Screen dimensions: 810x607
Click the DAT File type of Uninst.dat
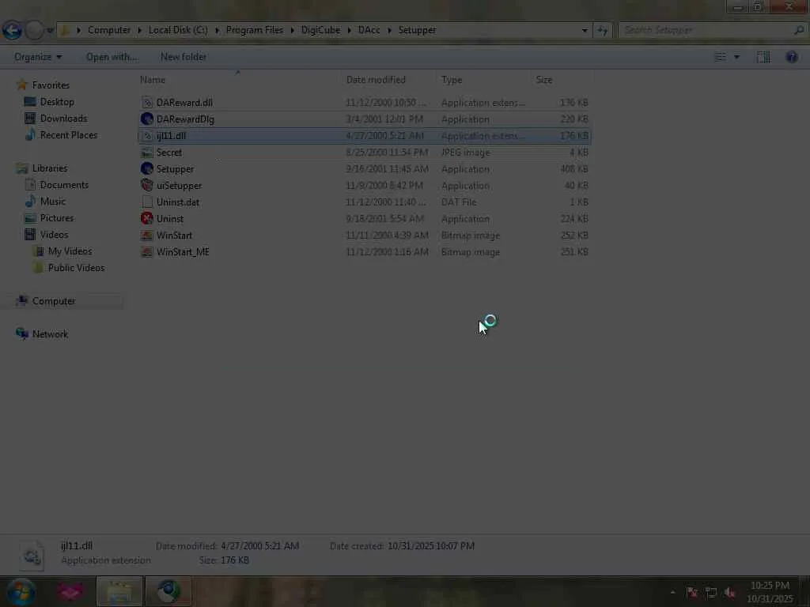click(459, 202)
